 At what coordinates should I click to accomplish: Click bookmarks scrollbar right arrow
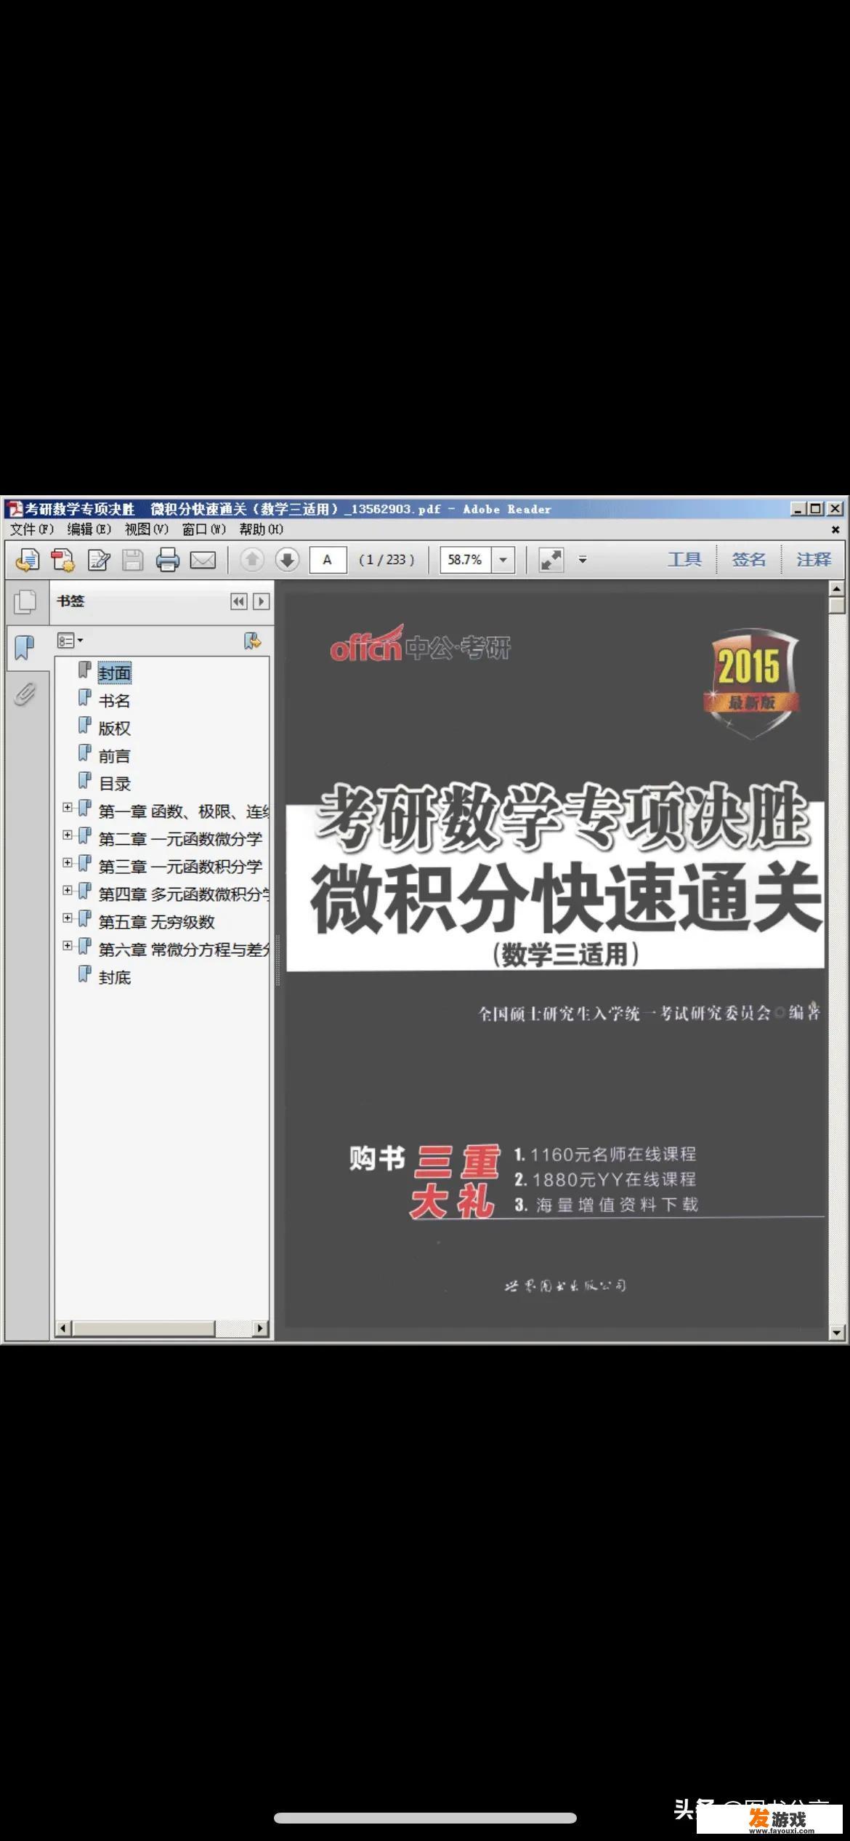point(261,1328)
